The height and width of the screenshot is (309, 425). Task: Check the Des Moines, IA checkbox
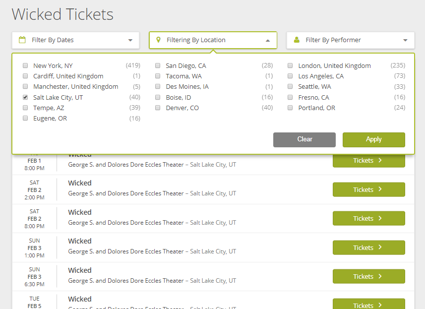coord(158,86)
